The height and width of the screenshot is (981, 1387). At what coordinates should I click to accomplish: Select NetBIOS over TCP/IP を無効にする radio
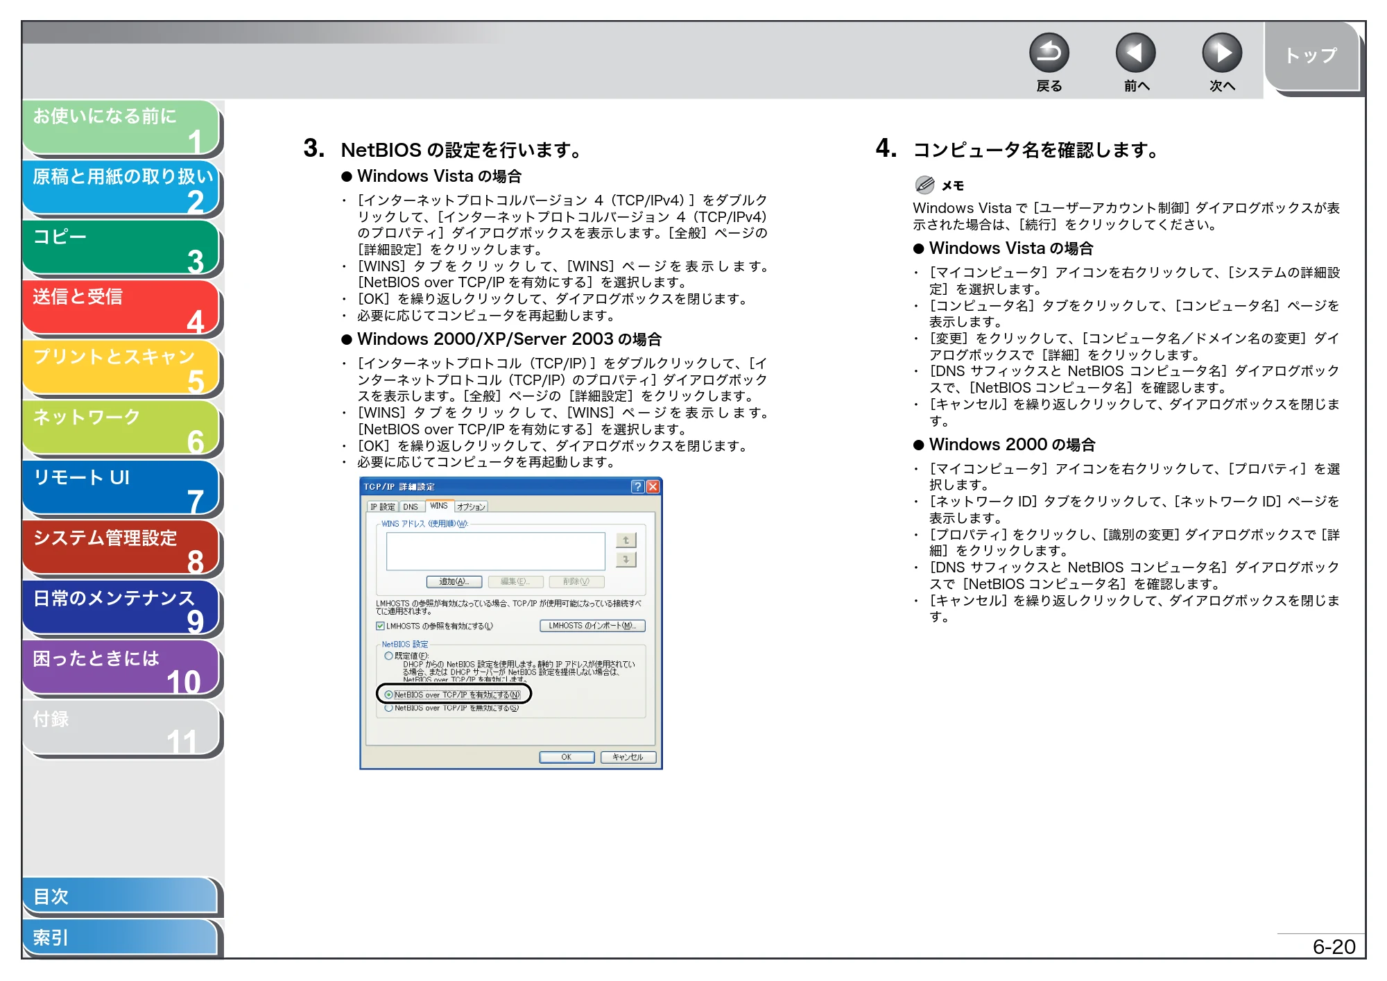click(x=388, y=708)
